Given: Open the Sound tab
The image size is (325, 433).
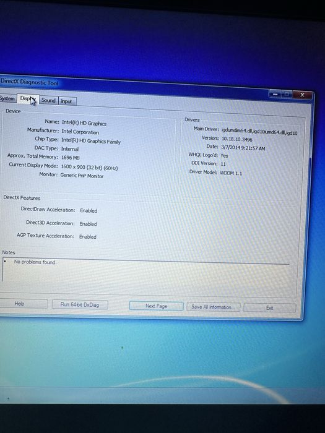Looking at the screenshot, I should [x=49, y=100].
